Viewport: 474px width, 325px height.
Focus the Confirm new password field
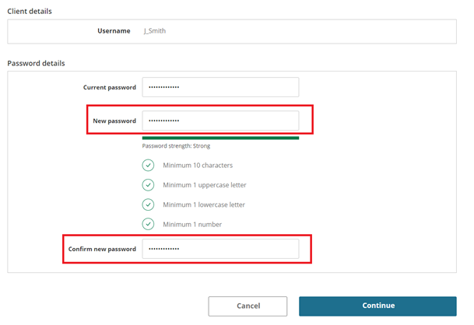pyautogui.click(x=221, y=249)
